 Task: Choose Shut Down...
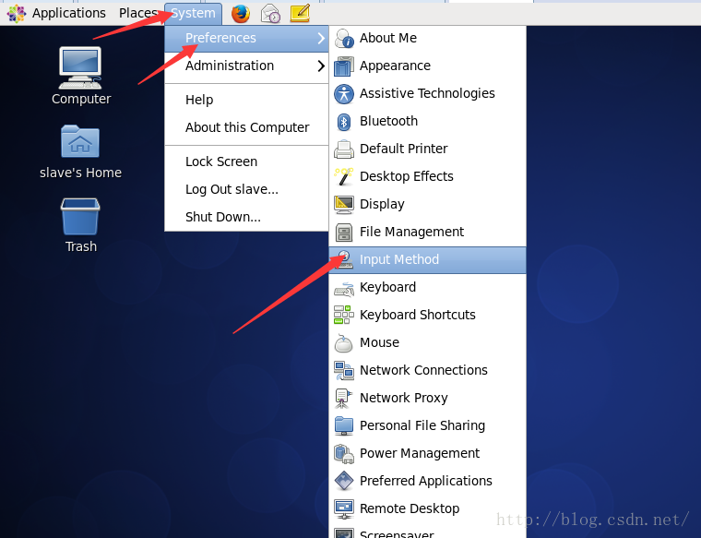[247, 218]
